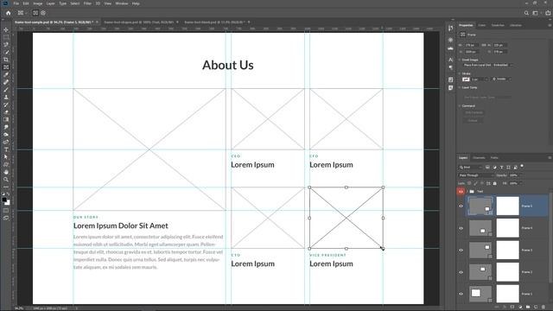Click the frame width field in Properties
This screenshot has height=311, width=553.
point(471,45)
